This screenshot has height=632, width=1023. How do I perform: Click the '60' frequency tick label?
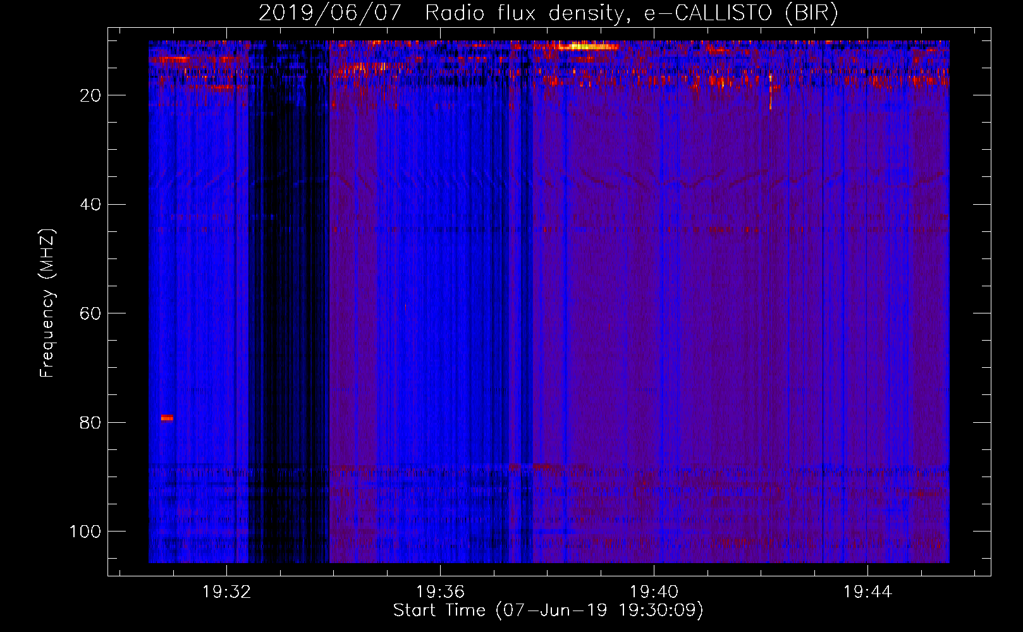tap(90, 313)
